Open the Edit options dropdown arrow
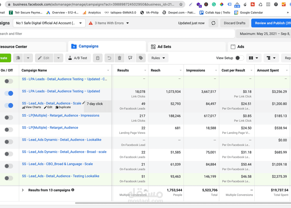Viewport: 291px width, 208px height. (58, 58)
